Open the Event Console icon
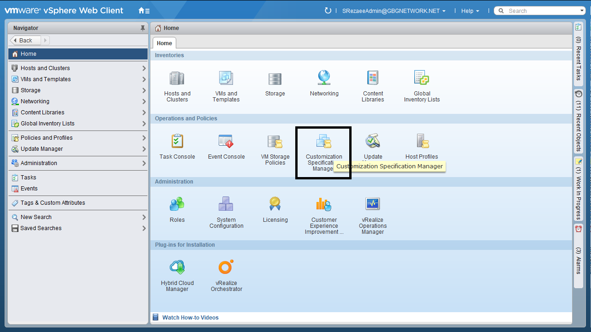 pyautogui.click(x=226, y=142)
